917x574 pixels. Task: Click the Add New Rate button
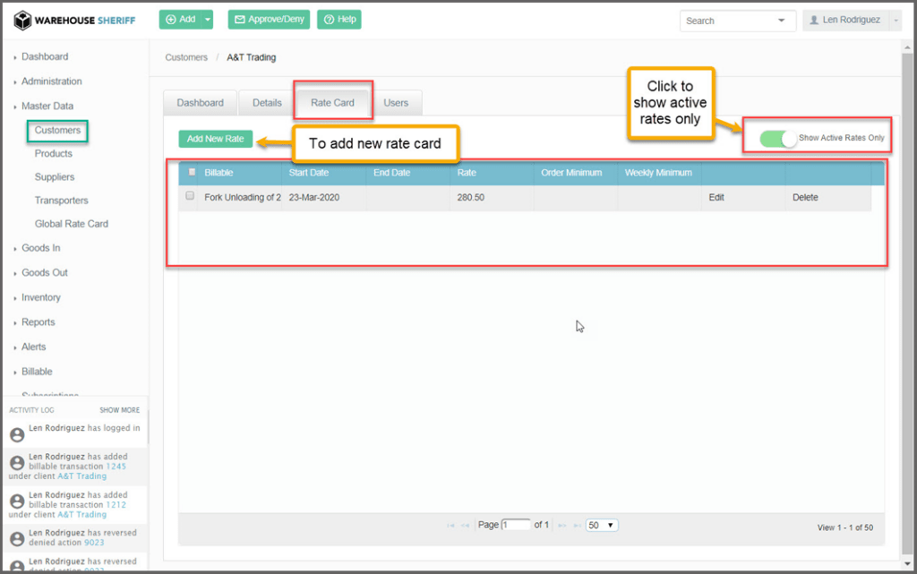coord(215,140)
